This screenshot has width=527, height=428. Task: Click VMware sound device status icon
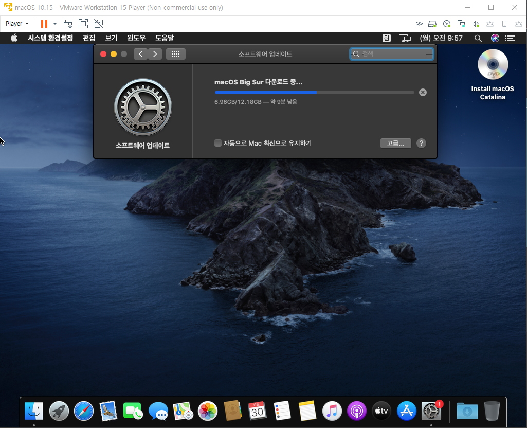click(475, 24)
